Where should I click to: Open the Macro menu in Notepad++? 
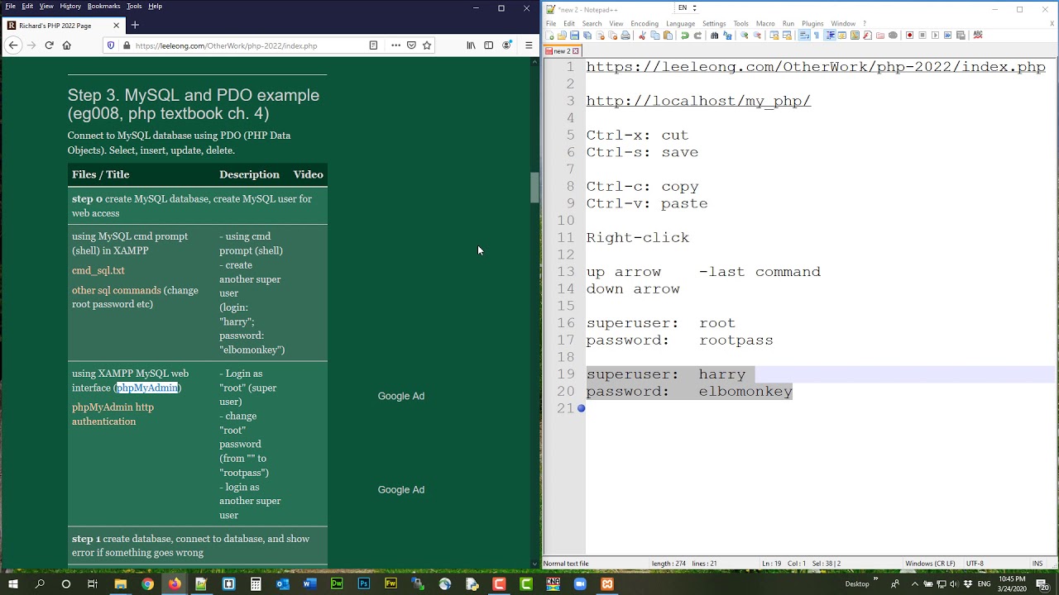(x=765, y=23)
